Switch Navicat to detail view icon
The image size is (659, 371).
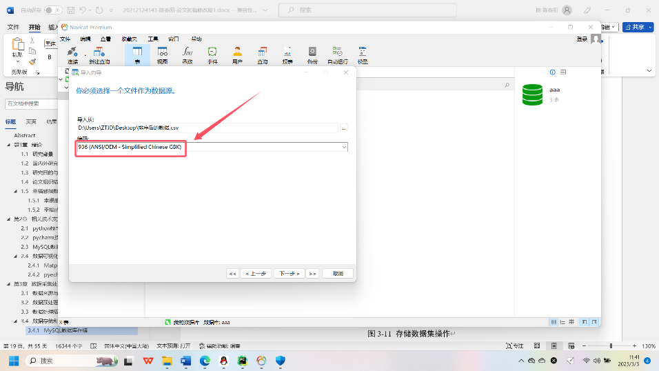(562, 322)
